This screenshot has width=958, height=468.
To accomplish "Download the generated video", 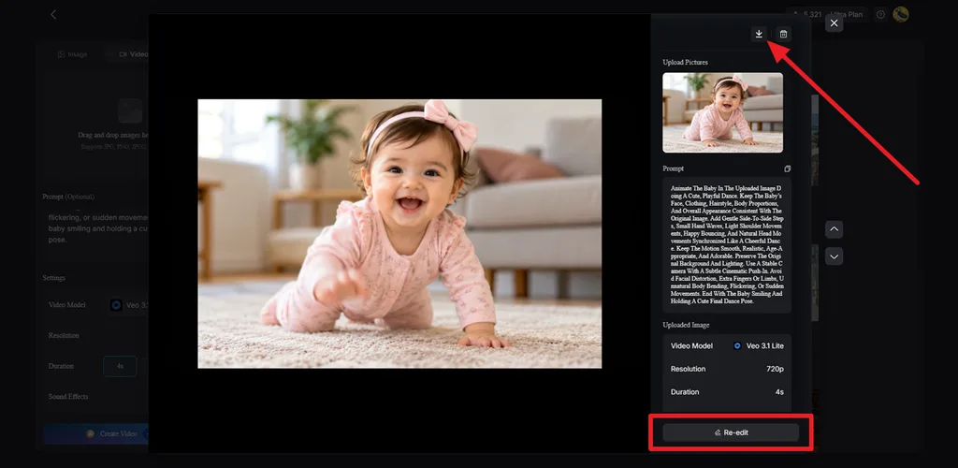I will coord(759,35).
